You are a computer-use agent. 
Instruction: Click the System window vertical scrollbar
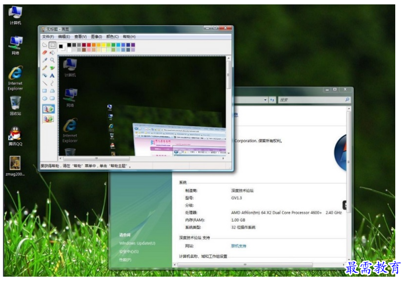pyautogui.click(x=349, y=162)
